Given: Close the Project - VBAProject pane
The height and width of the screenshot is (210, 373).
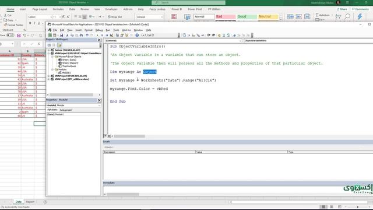Looking at the screenshot, I should 99,40.
